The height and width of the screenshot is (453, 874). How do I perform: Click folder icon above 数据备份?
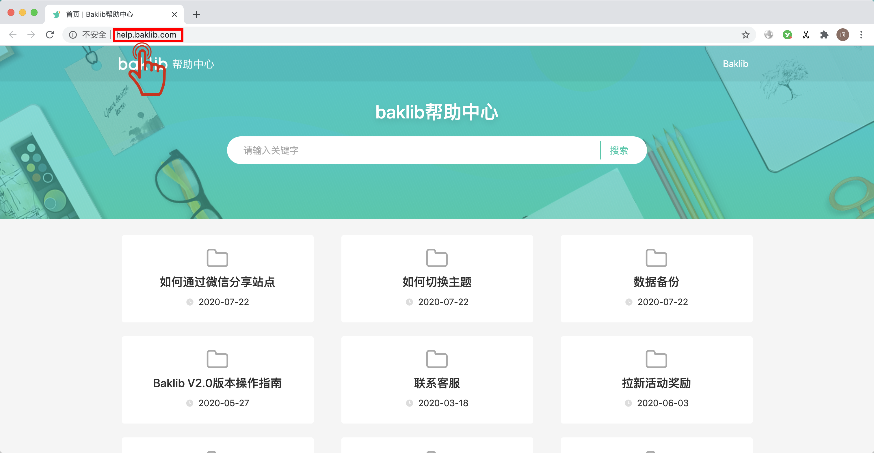pyautogui.click(x=656, y=257)
